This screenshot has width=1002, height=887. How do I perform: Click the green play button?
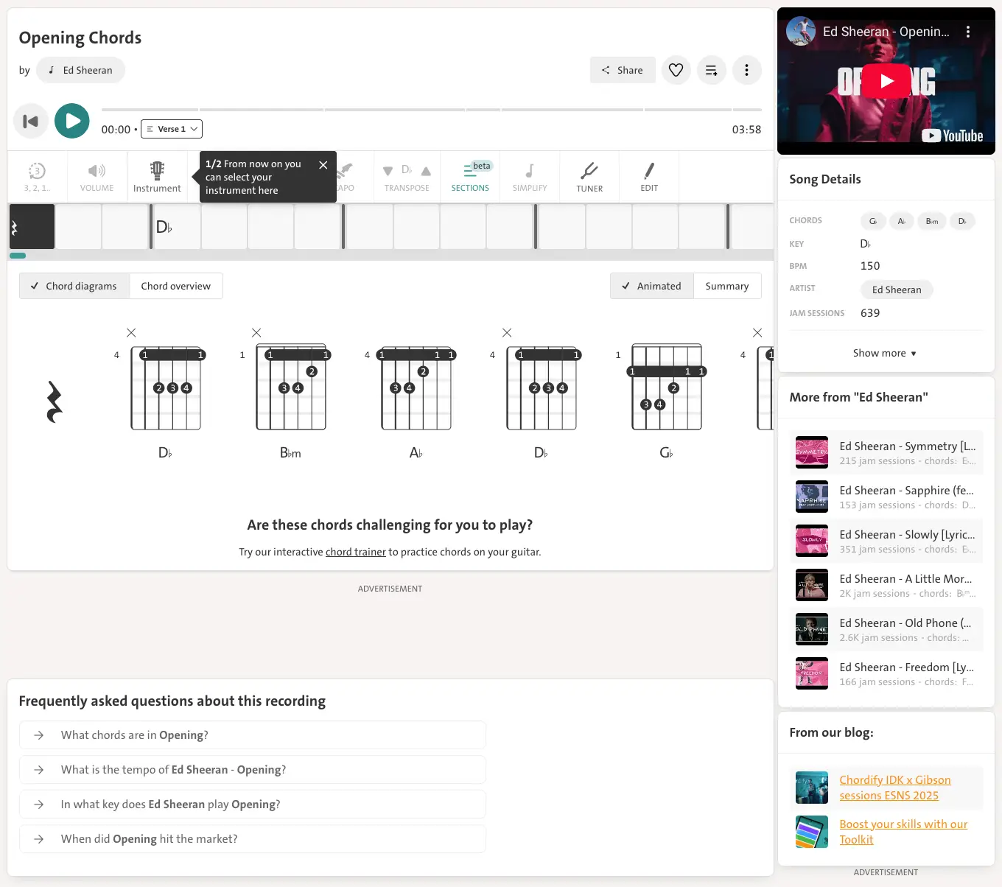click(72, 121)
